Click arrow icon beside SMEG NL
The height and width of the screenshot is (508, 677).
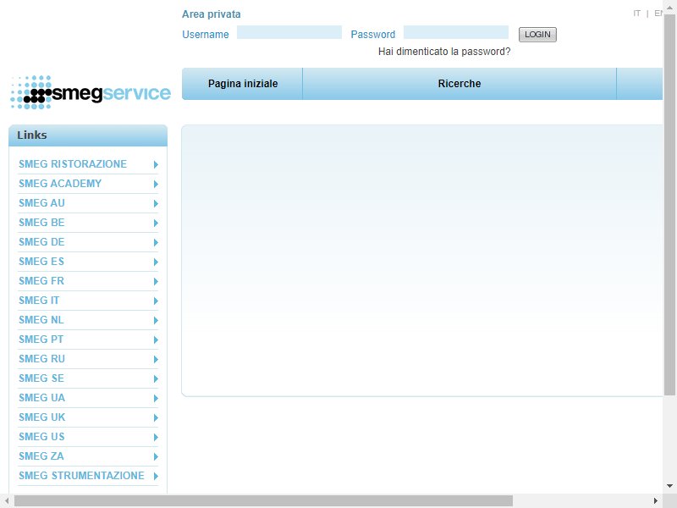coord(156,320)
